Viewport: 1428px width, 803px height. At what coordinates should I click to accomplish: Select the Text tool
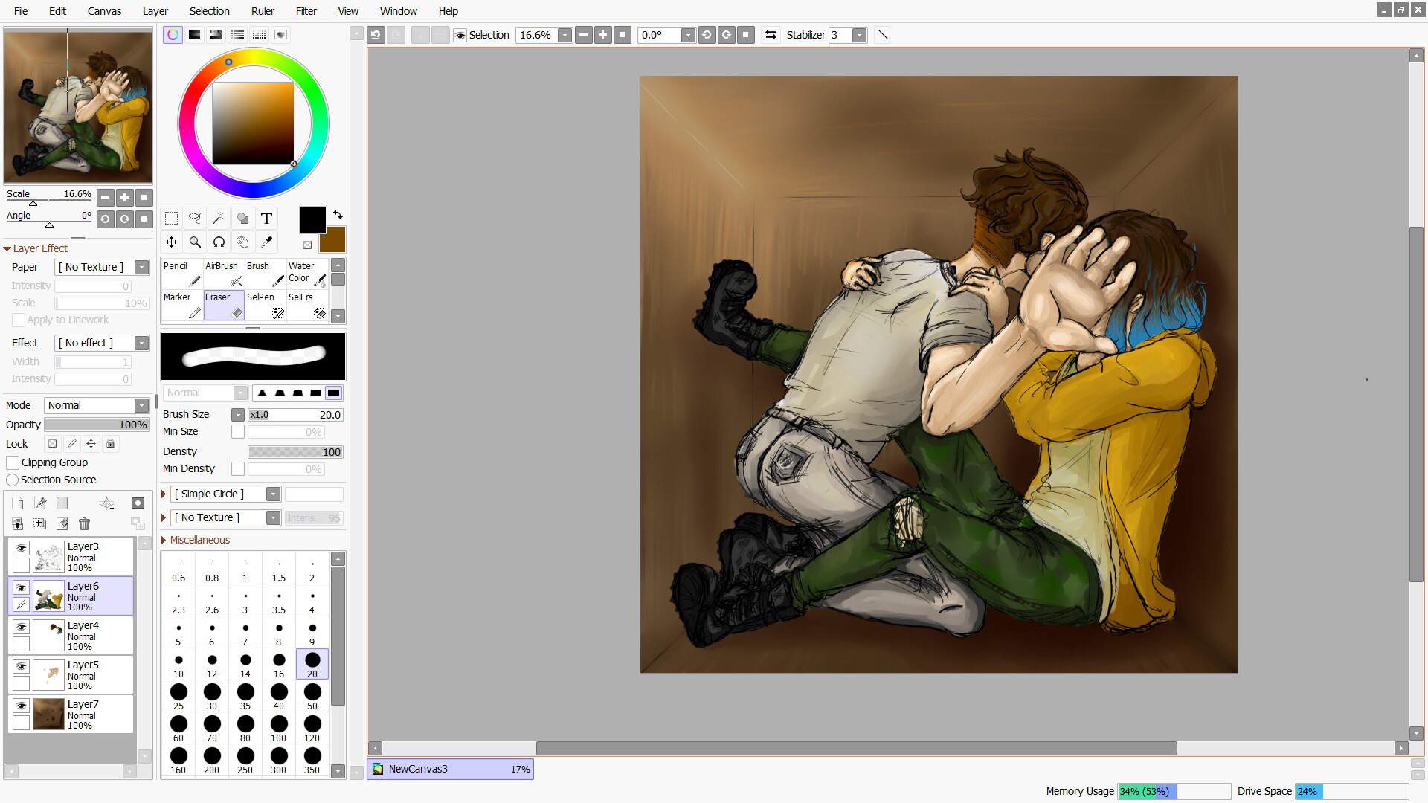(x=266, y=219)
